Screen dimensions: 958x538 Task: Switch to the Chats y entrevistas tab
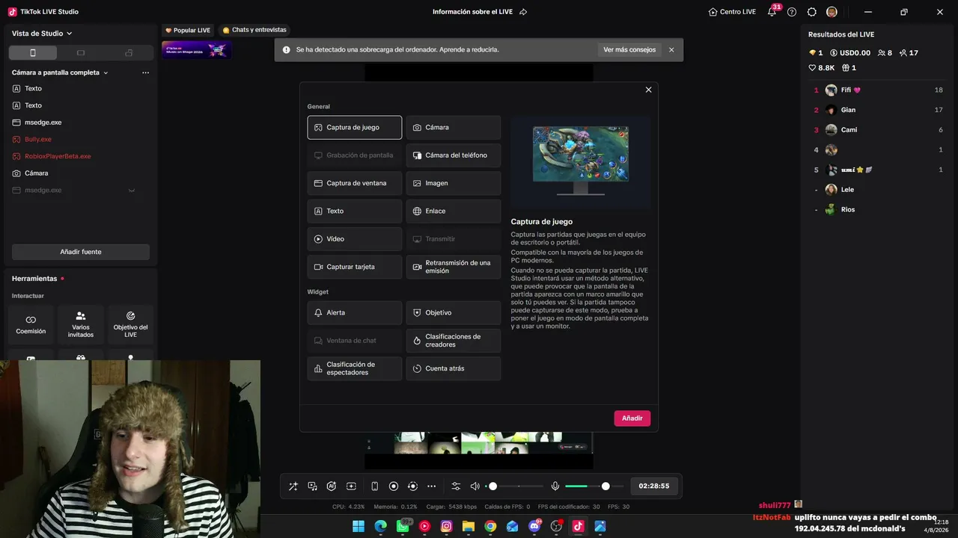tap(254, 30)
